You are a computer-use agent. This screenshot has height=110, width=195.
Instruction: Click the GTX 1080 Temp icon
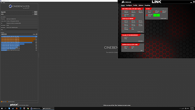[x=123, y=47]
